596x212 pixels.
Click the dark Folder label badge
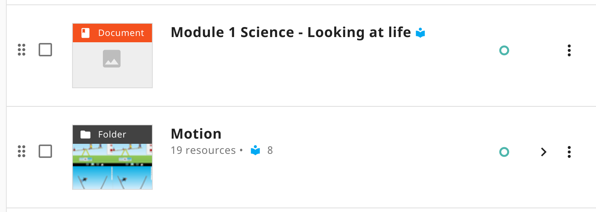click(x=112, y=135)
